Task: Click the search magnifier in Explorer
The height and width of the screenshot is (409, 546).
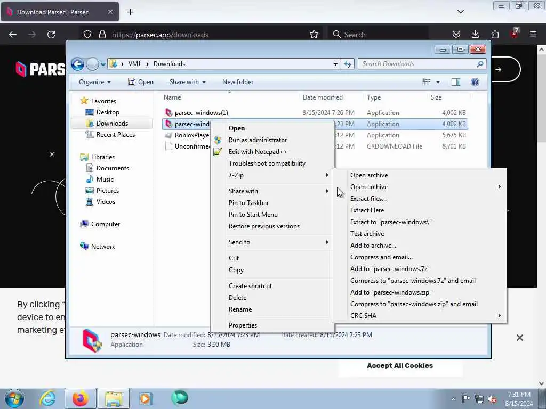Action: tap(480, 64)
